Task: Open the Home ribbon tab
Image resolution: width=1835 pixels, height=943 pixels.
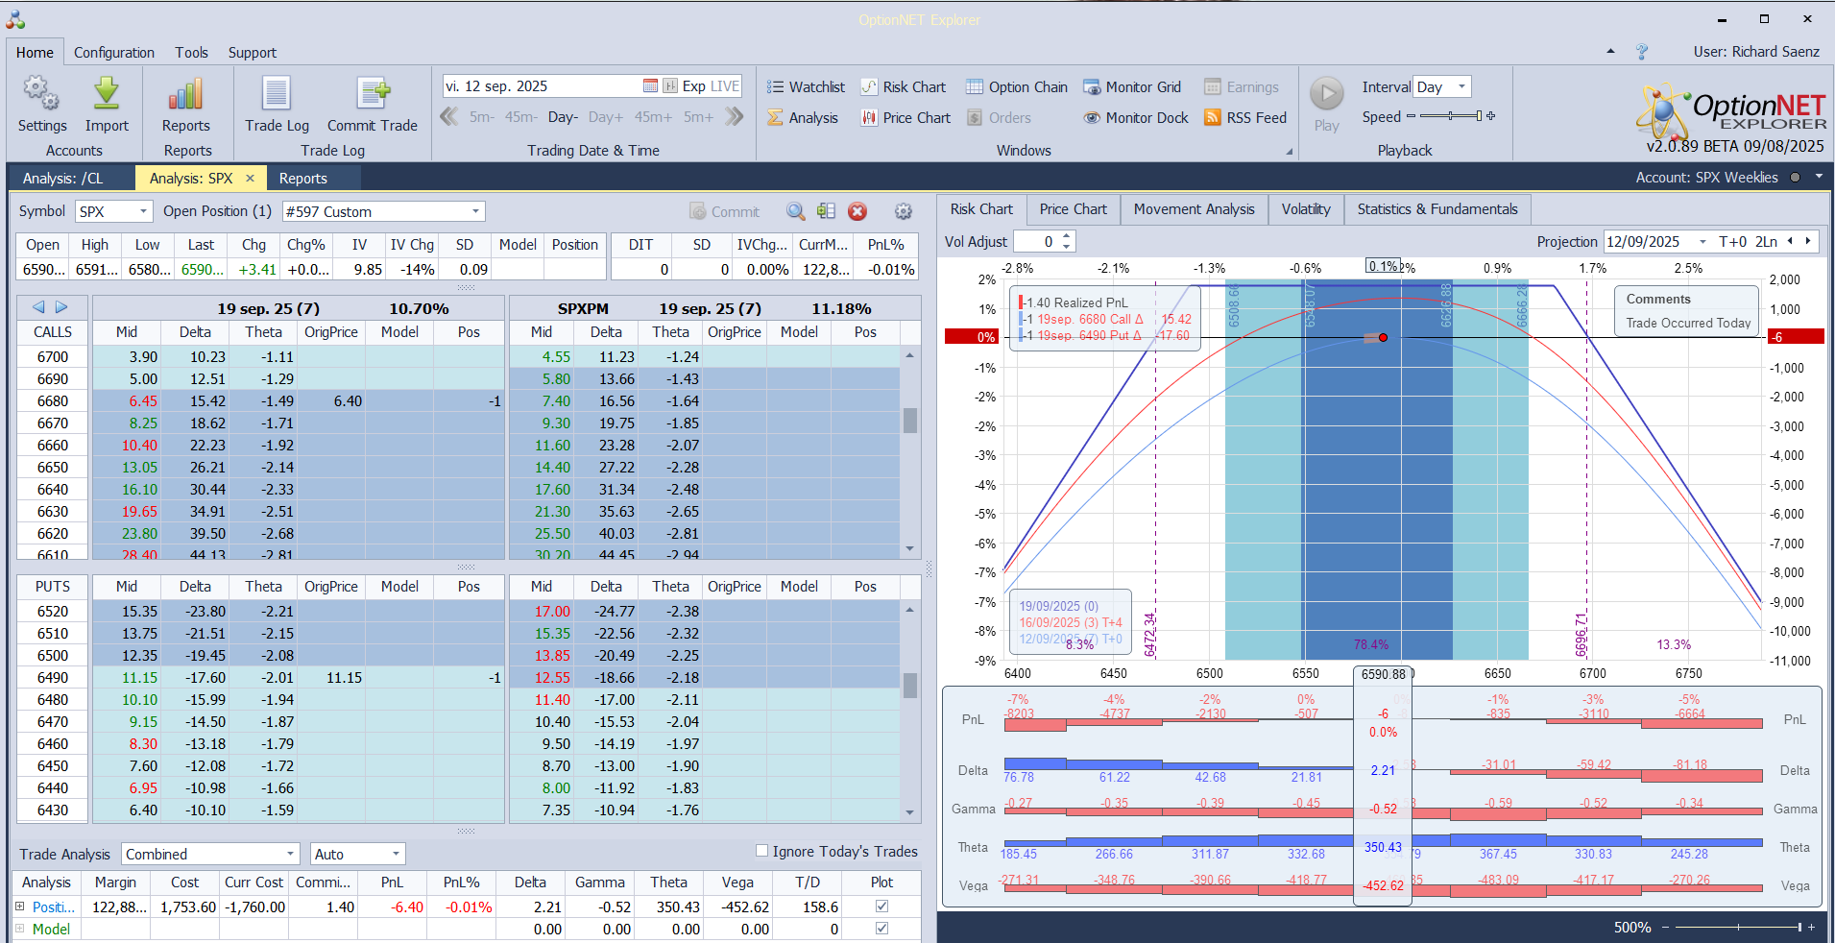Action: coord(35,53)
